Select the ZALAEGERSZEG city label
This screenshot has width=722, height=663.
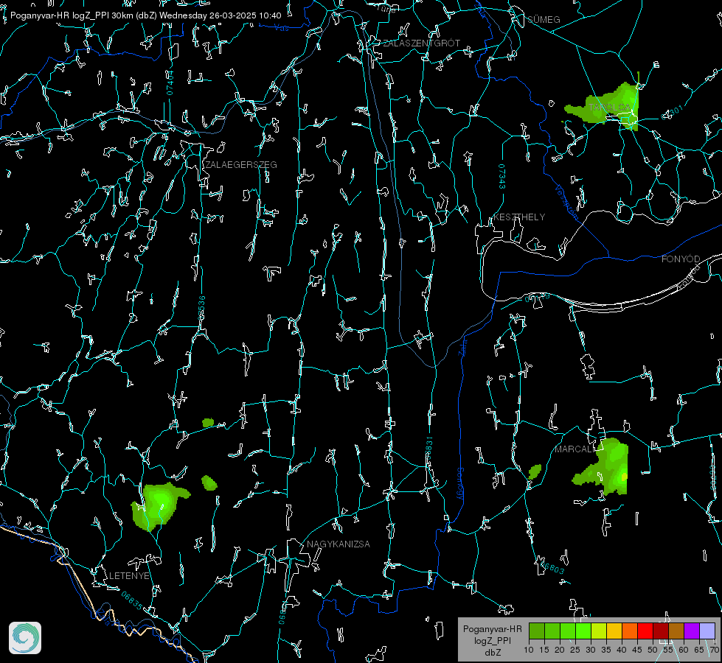[241, 164]
